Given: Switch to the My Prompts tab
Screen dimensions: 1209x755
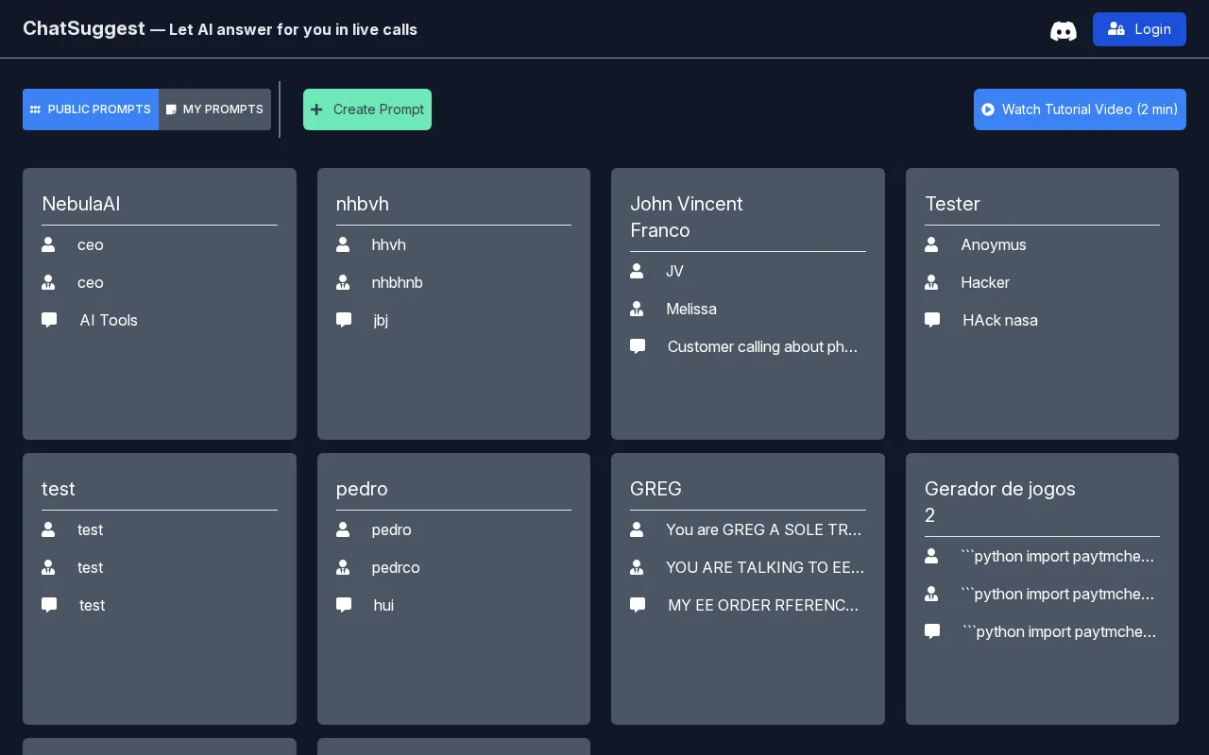Looking at the screenshot, I should [x=214, y=109].
